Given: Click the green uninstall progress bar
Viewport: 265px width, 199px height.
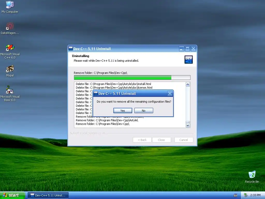Looking at the screenshot, I should (x=132, y=77).
